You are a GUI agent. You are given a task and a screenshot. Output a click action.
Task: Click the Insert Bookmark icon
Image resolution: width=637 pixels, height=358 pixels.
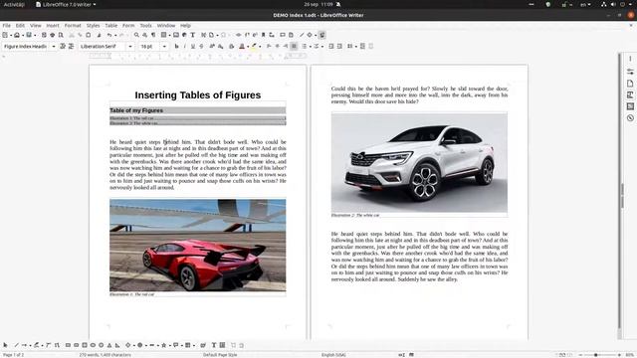click(x=263, y=36)
